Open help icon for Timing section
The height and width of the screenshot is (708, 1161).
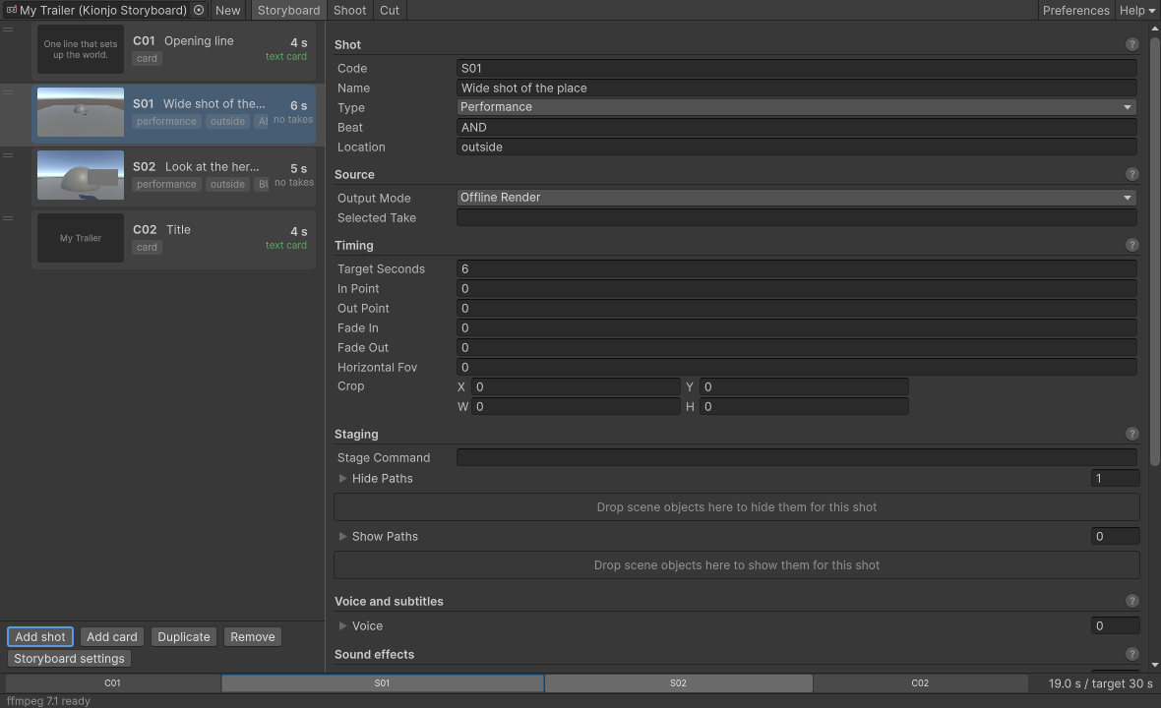coord(1131,245)
